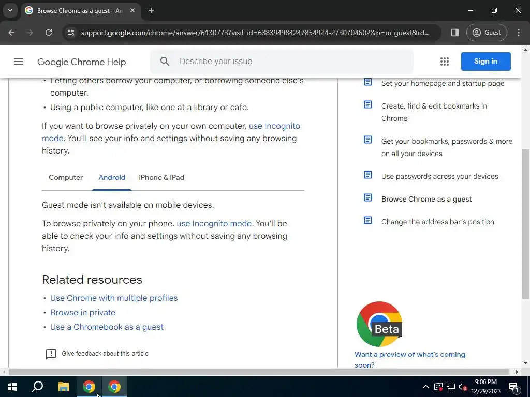Click the network status tray icon

[x=451, y=387]
